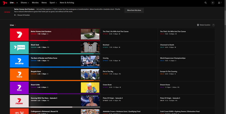
Task: Play Bargain Hunt thumbnail
Action: (x=90, y=74)
